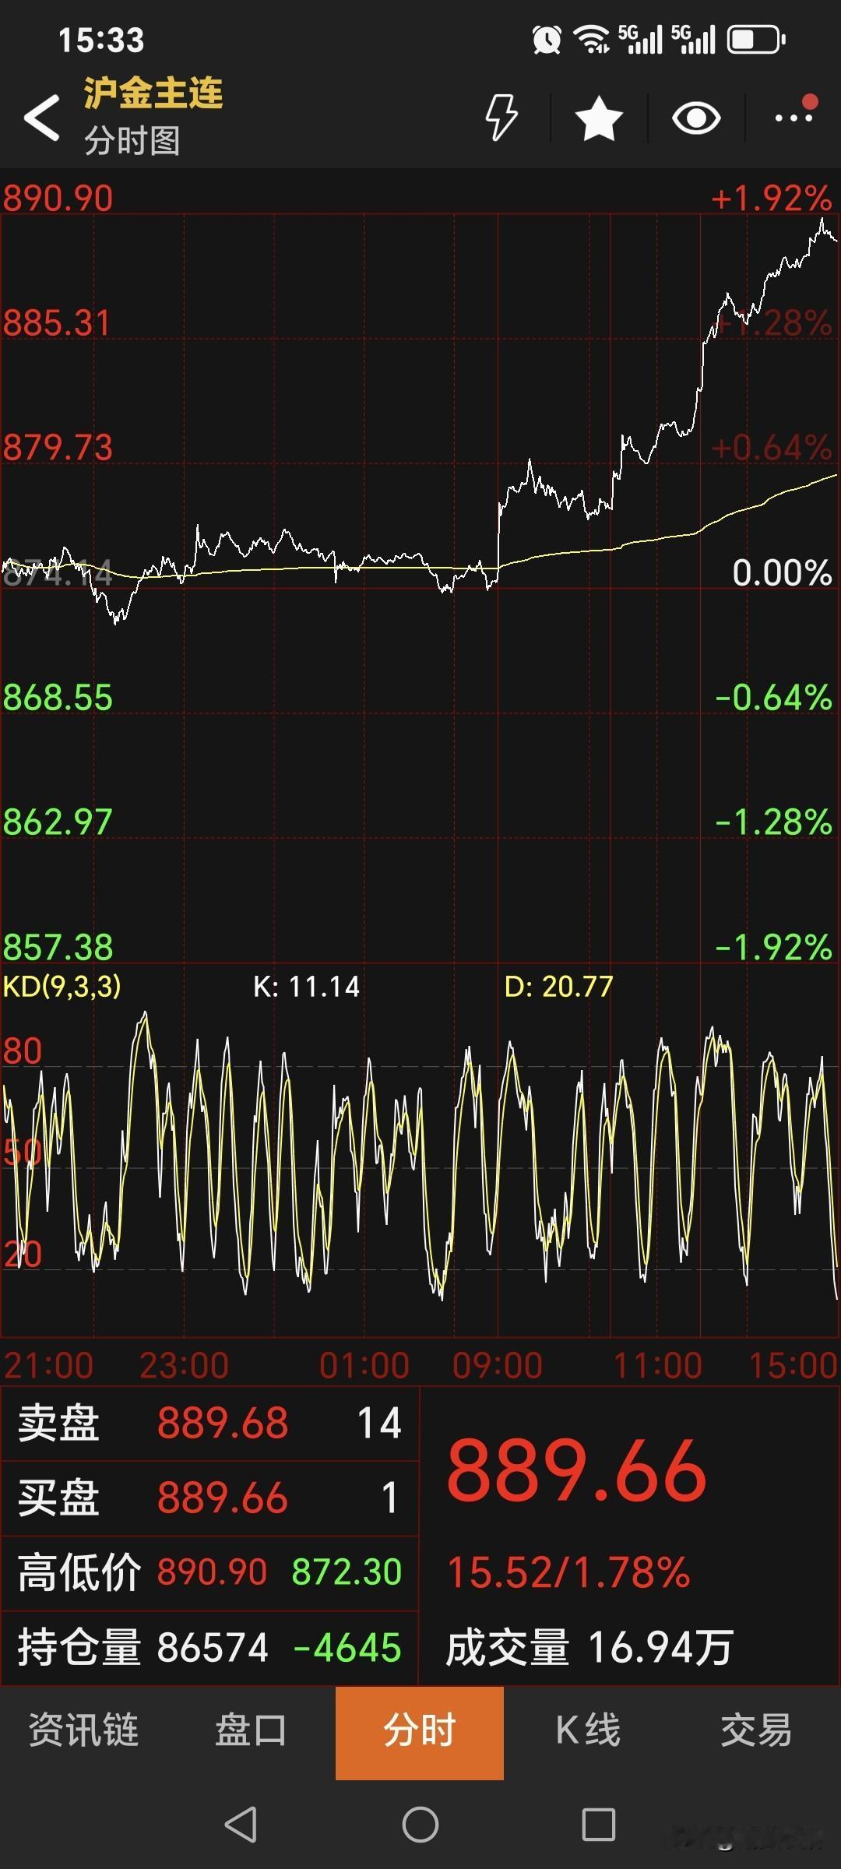Switch to the 资讯链 tab
Image resolution: width=841 pixels, height=1869 pixels.
83,1730
